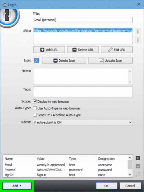Click the plus icon beside fields table

point(138,158)
